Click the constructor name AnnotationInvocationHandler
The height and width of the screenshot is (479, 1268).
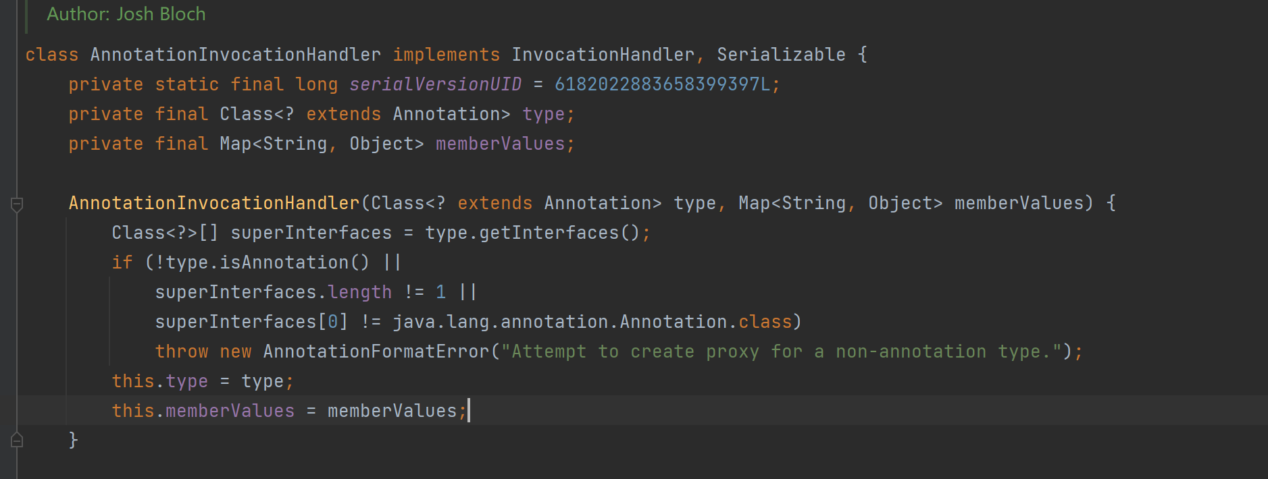coord(214,203)
